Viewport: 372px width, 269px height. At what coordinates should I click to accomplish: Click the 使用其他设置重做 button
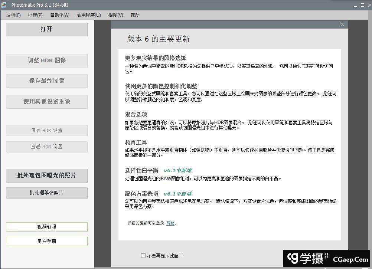point(46,102)
